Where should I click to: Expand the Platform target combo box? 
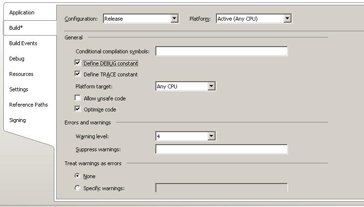click(186, 86)
